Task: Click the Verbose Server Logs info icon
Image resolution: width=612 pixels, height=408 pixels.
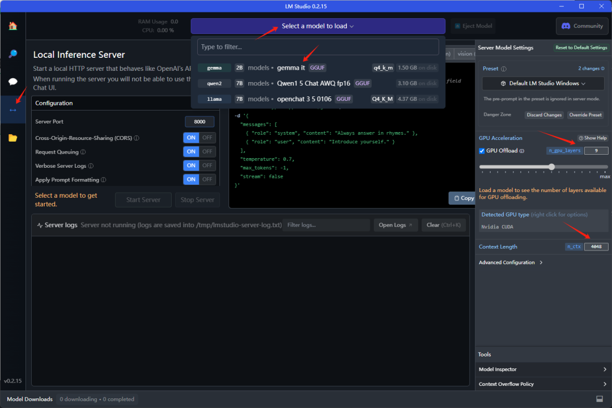Action: [91, 166]
